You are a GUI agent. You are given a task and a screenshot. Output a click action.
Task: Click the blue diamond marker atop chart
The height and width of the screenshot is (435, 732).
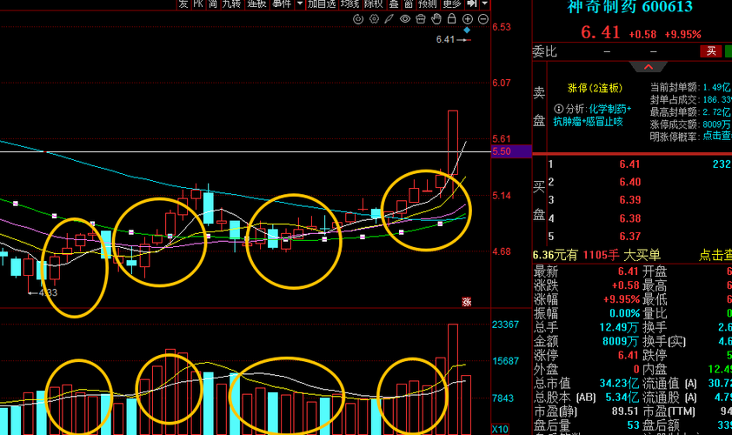pyautogui.click(x=467, y=30)
